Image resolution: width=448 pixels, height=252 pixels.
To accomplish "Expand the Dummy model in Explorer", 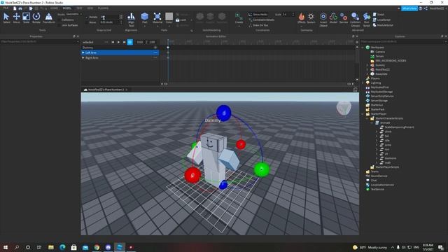I will 367,65.
